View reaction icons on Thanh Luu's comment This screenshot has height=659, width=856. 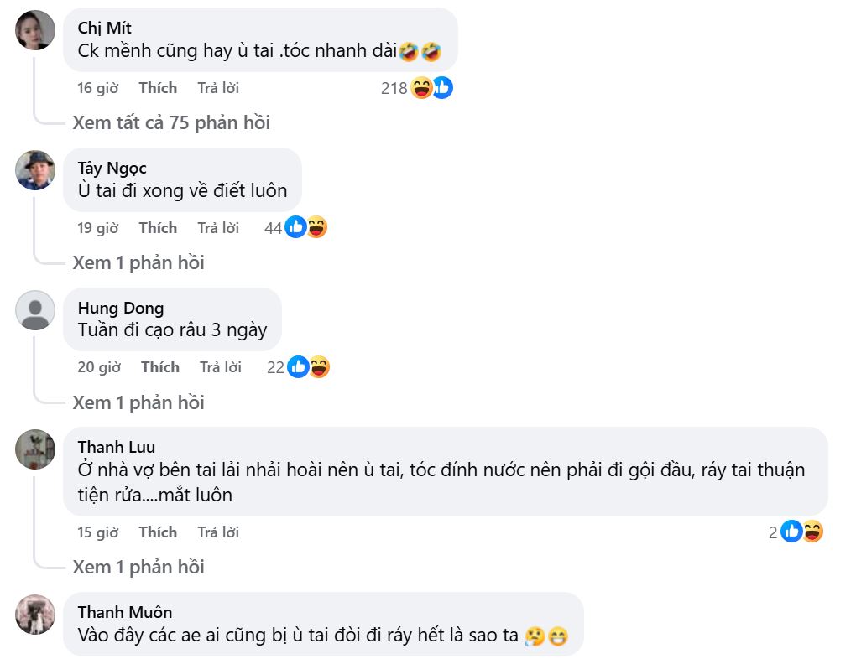coord(801,532)
